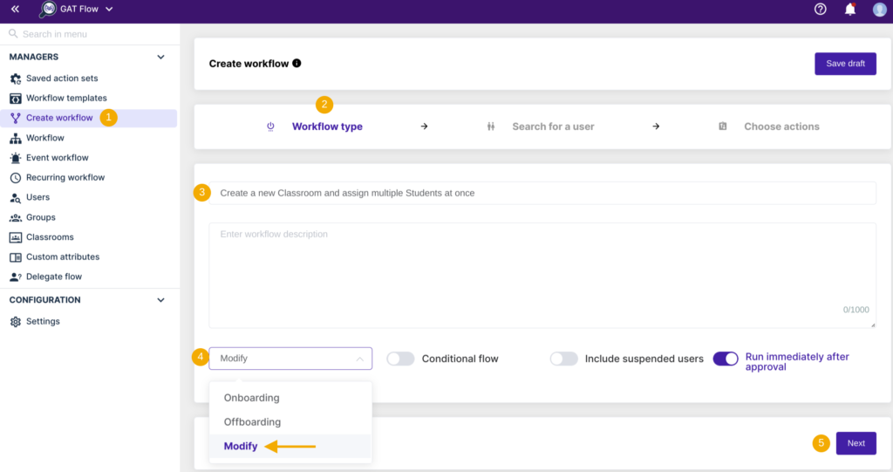Click the Save draft button

point(845,64)
